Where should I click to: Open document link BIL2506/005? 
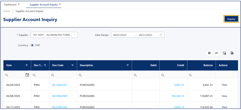tap(60, 96)
